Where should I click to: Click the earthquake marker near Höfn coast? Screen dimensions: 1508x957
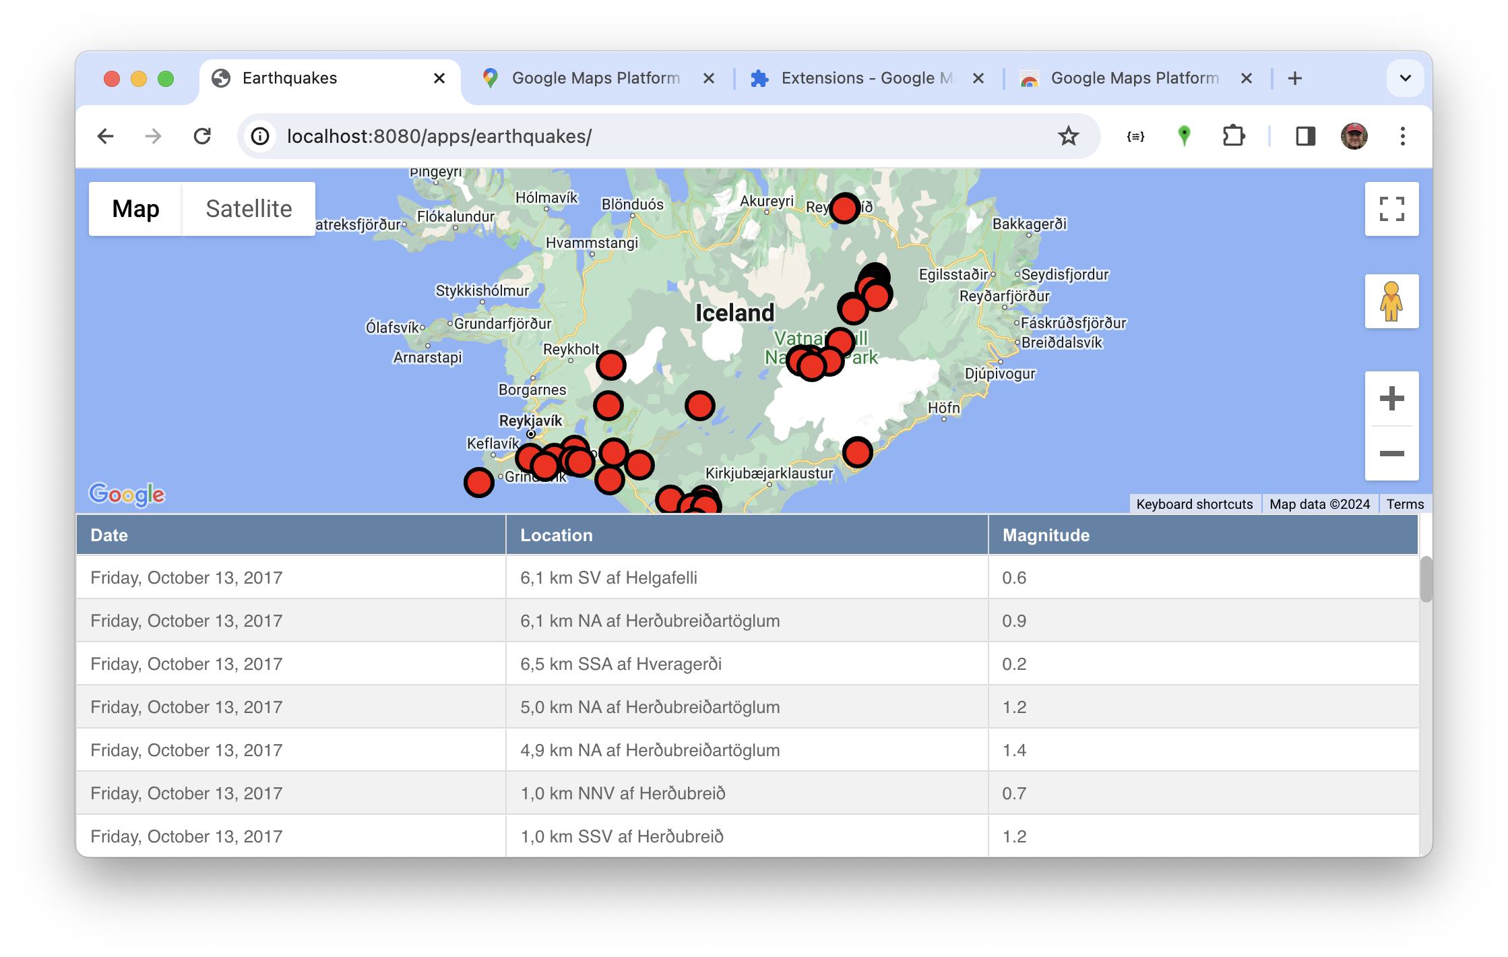857,452
